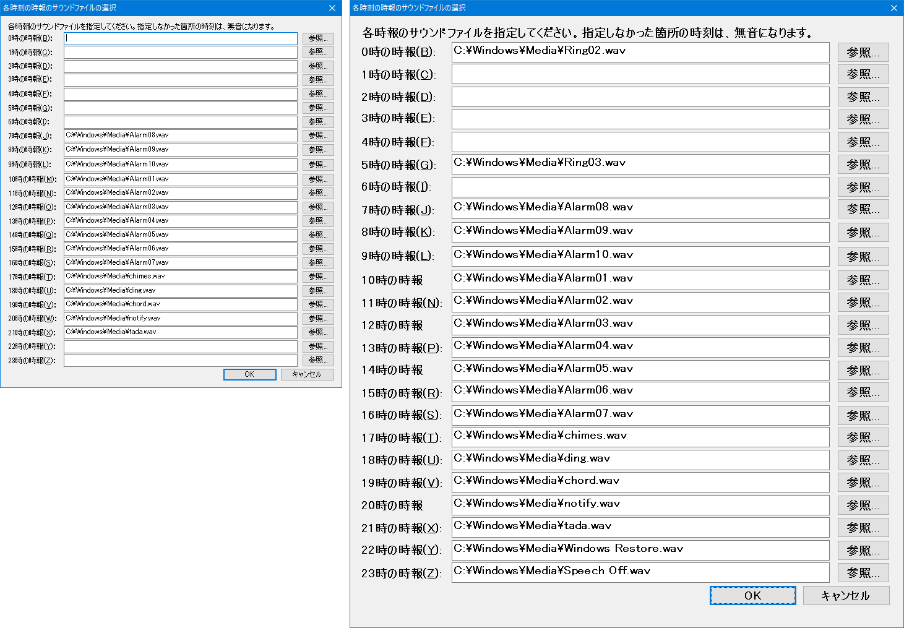This screenshot has height=628, width=904.
Task: Focus the Alarm10.wav field in right dialog
Action: point(640,256)
